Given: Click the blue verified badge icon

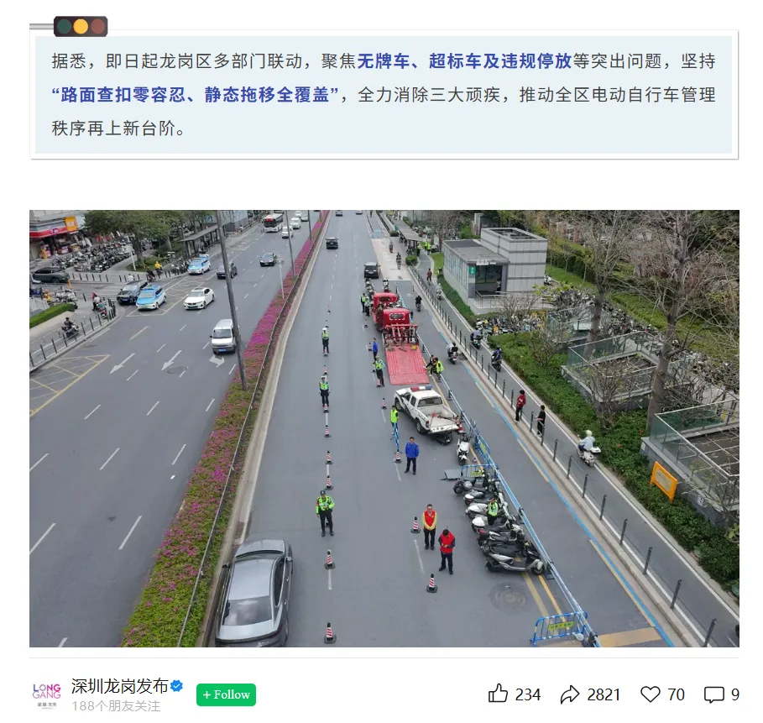Looking at the screenshot, I should [x=177, y=686].
